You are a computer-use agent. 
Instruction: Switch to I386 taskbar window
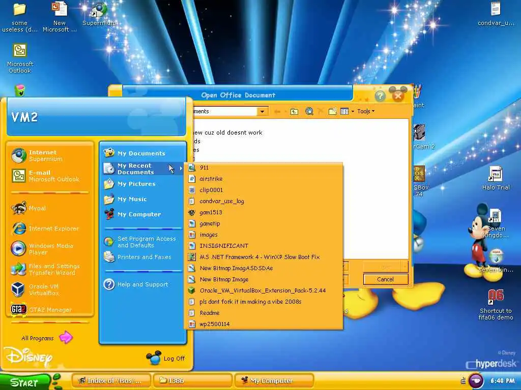click(192, 381)
